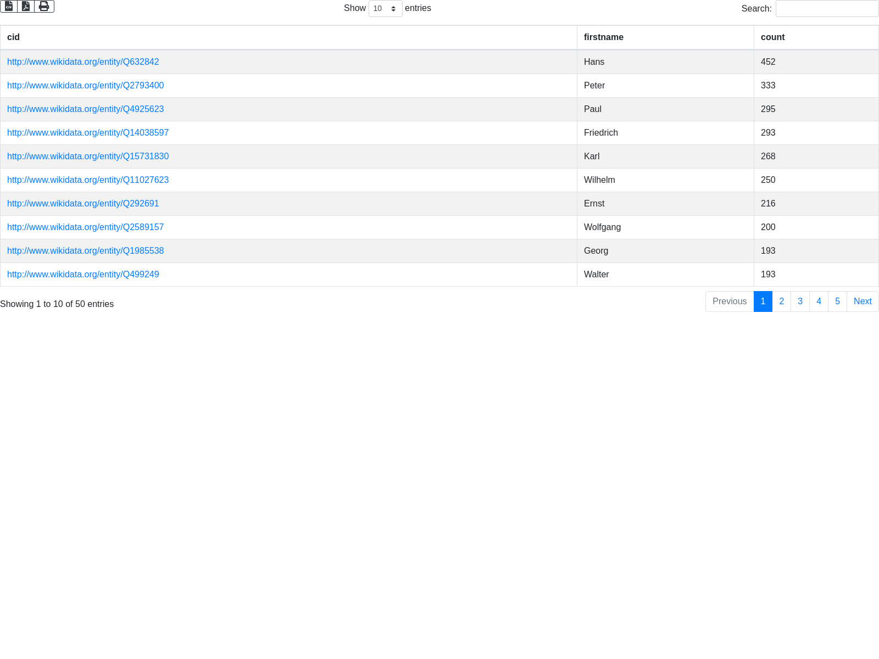This screenshot has height=659, width=879.
Task: Export the table as CSV
Action: 9,6
